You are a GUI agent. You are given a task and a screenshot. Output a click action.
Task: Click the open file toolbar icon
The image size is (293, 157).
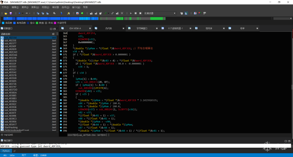click(x=6, y=14)
